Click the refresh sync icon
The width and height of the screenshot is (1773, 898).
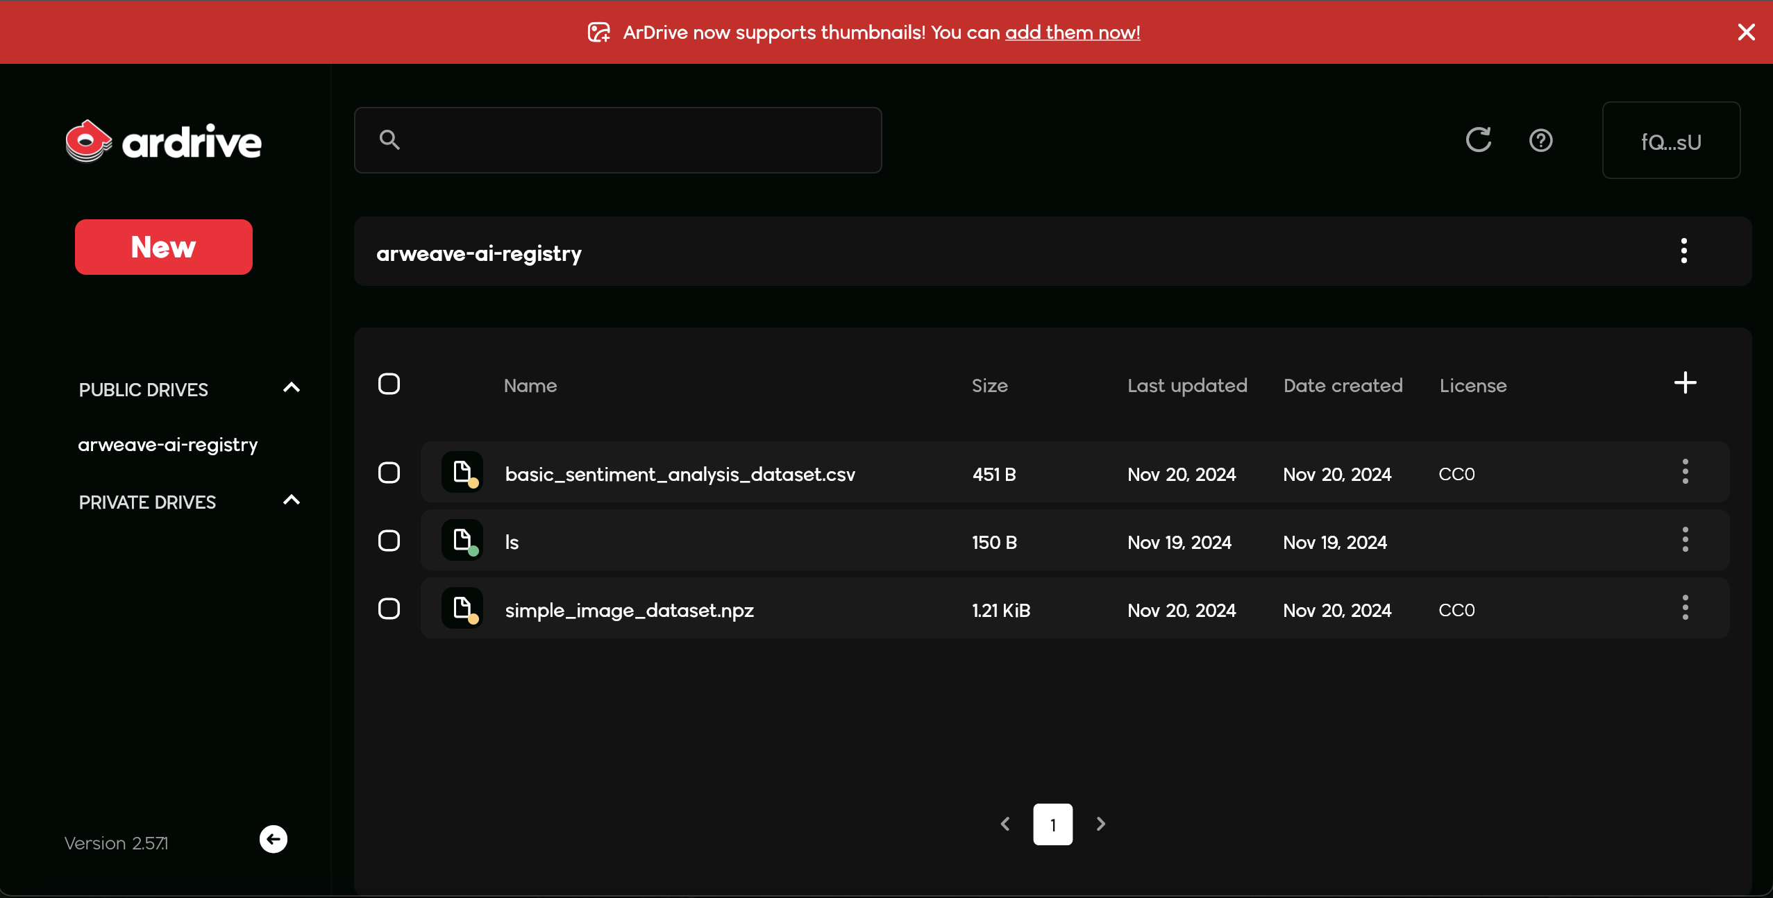(1478, 140)
